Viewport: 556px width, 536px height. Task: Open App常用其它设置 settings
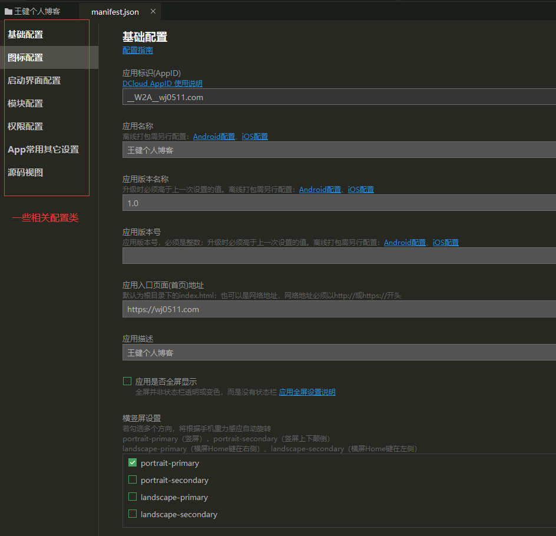click(x=42, y=149)
